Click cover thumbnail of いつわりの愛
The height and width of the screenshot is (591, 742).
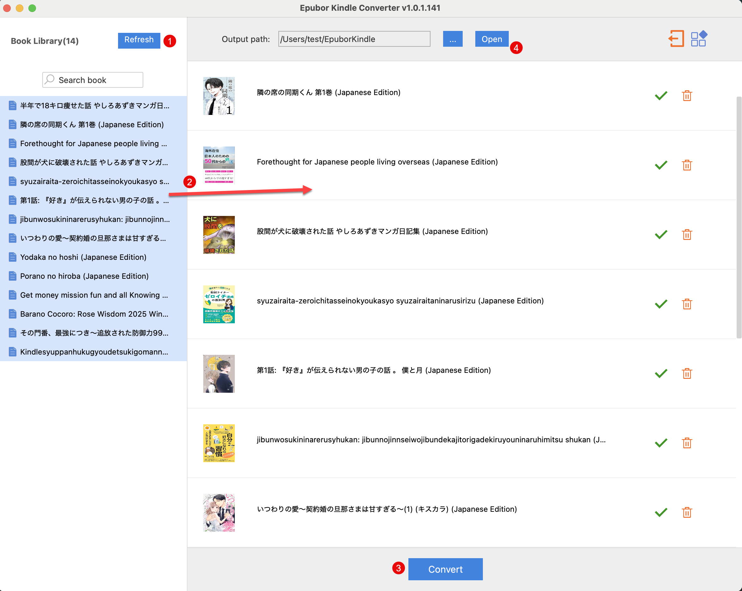click(219, 513)
